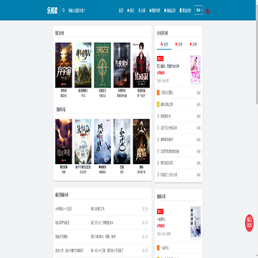Screen dimensions: 258x258
Task: Open the 这个人仙 cloud palace book cover
Action: tap(83, 141)
